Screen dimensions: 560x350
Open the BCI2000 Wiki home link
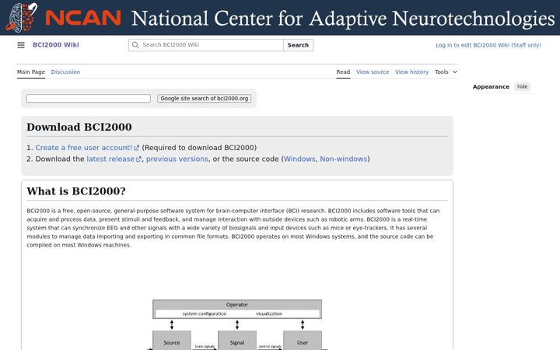coord(56,45)
